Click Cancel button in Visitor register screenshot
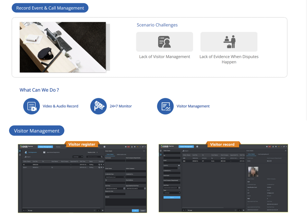The width and height of the screenshot is (307, 218). [x=143, y=210]
